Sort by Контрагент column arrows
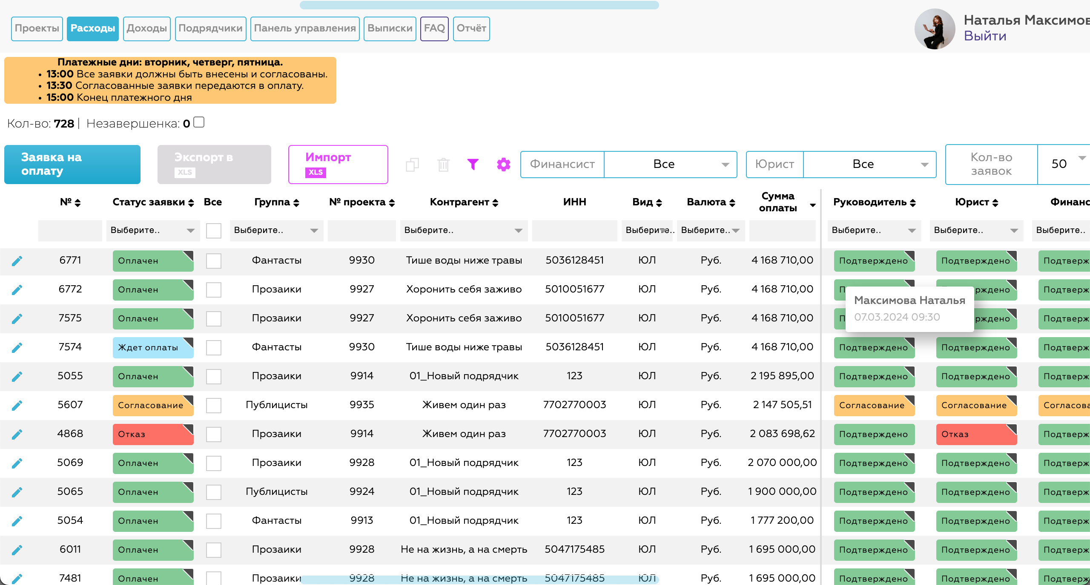 coord(496,203)
